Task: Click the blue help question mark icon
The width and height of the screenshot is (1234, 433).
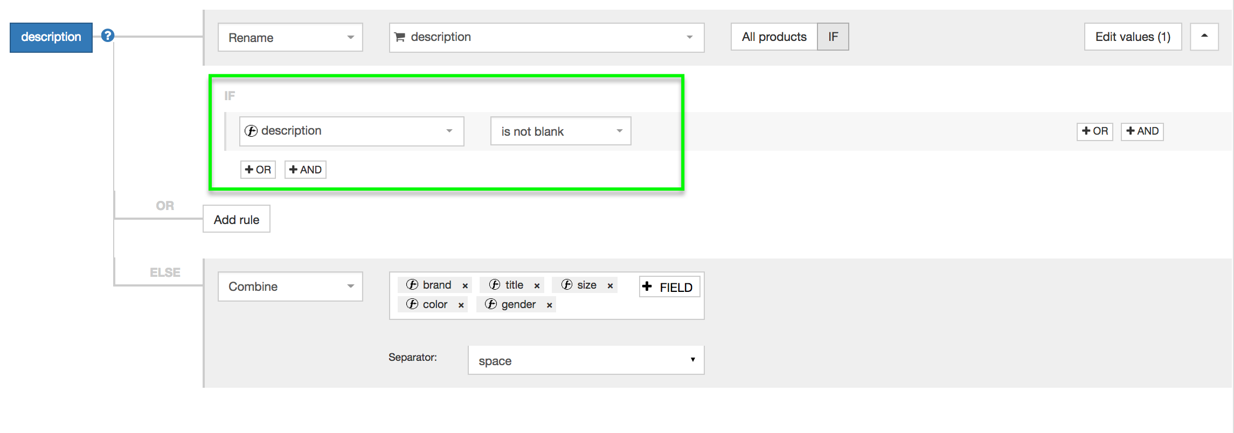Action: coord(108,36)
